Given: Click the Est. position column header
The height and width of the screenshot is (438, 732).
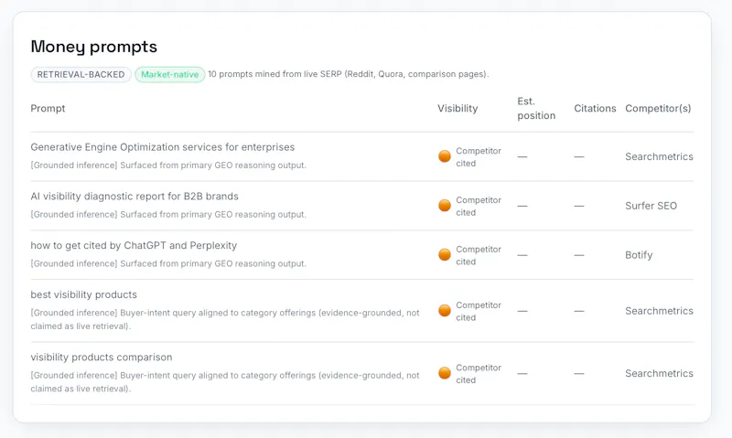Looking at the screenshot, I should tap(536, 108).
